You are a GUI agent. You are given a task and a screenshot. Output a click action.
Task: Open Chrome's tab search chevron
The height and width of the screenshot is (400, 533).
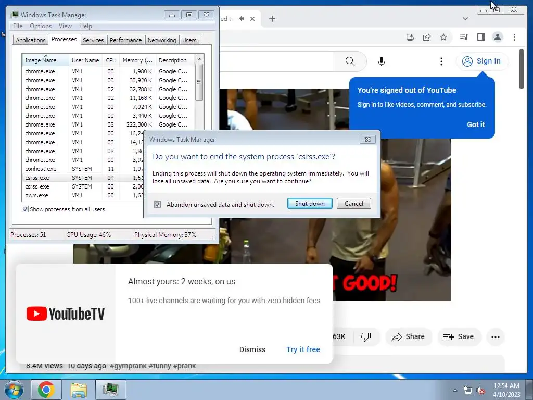[x=465, y=19]
